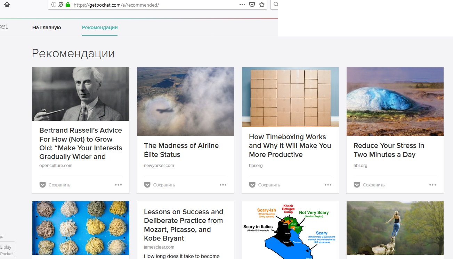This screenshot has height=259, width=453.
Task: Click the Рекомендации page heading
Action: [73, 53]
